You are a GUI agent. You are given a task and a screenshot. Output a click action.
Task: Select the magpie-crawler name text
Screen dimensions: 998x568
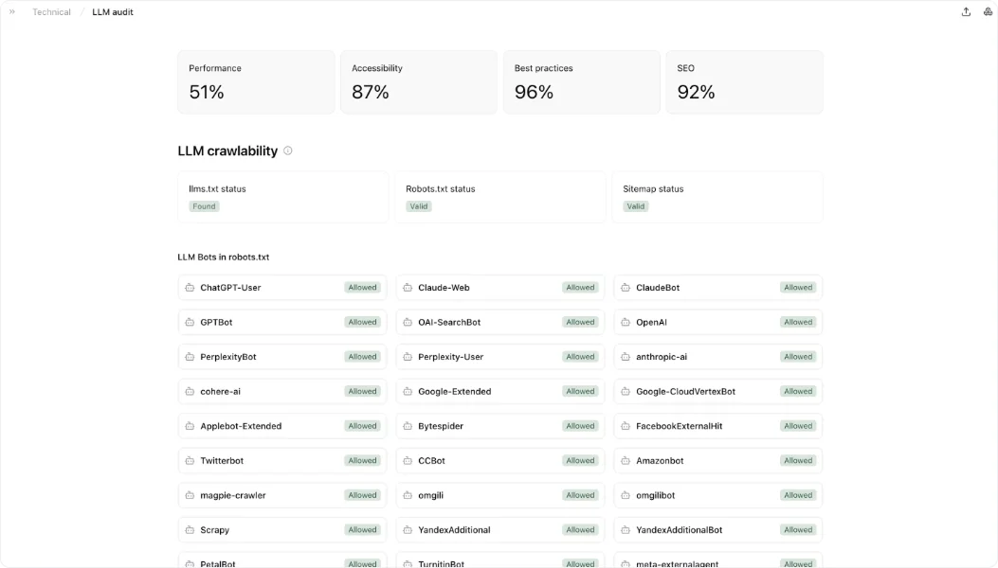tap(233, 495)
